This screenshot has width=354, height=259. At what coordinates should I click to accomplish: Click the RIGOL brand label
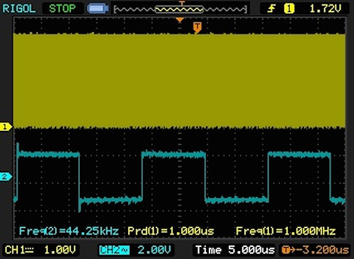19,9
